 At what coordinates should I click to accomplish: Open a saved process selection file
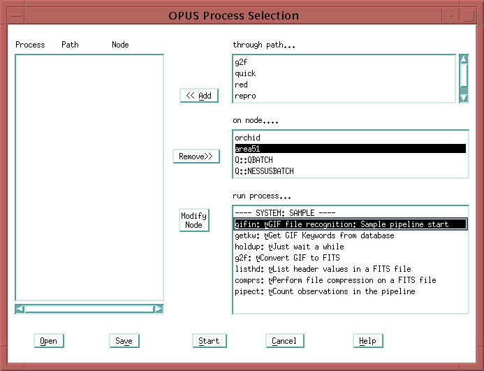coord(48,341)
